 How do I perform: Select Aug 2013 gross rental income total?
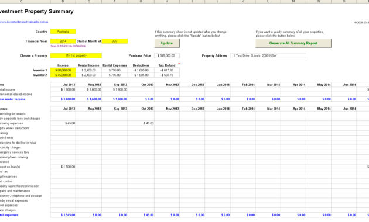(x=88, y=99)
